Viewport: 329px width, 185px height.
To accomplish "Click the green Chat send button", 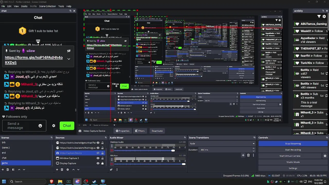I will [67, 126].
